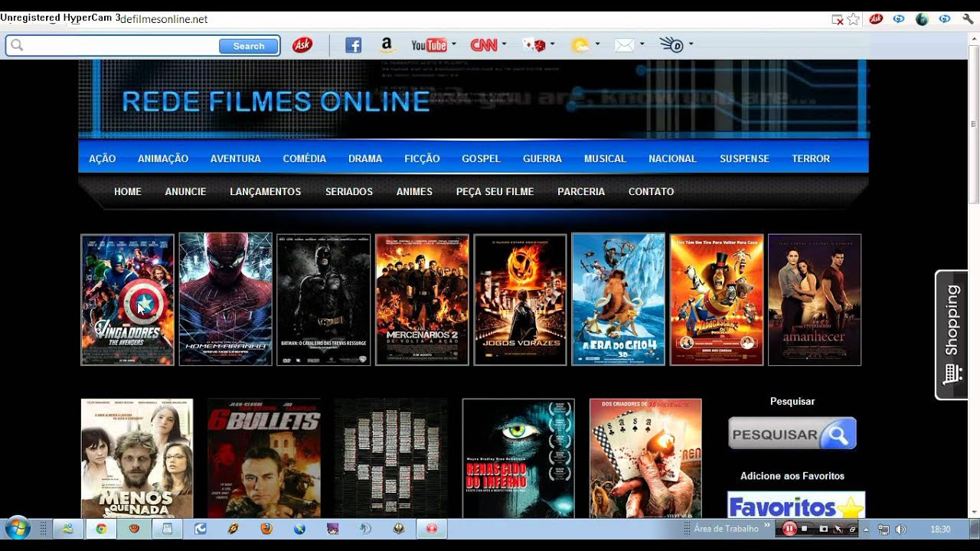Open PEÇA SEU FILME page
This screenshot has height=551, width=980.
click(x=495, y=191)
